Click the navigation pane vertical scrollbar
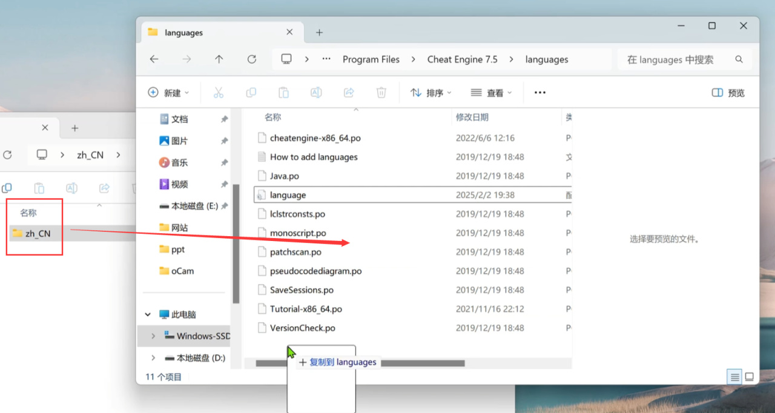 point(237,243)
